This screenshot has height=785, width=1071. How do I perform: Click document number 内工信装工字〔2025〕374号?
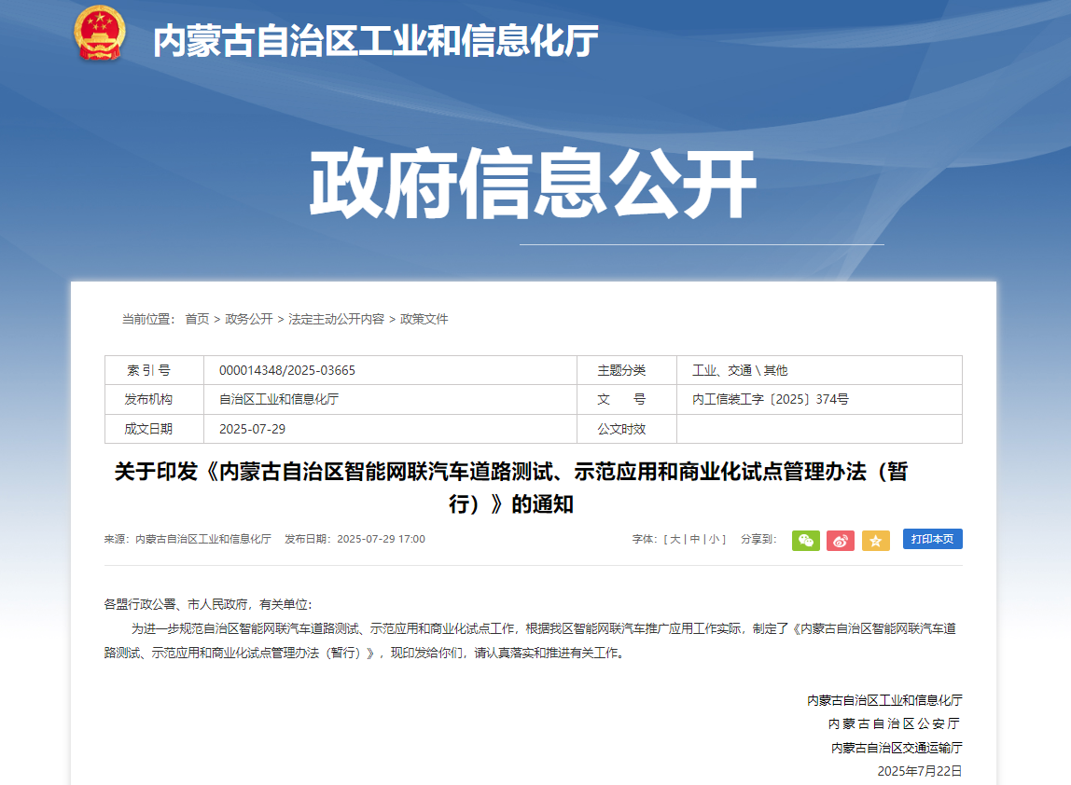(x=770, y=399)
